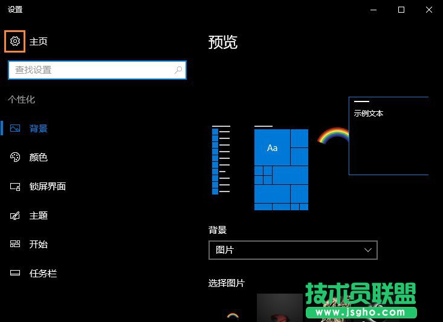443x322 pixels.
Task: Click the 预览 heading text
Action: 223,42
